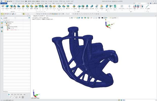Click the blue funnel filter icon in Manager
Screen dimensions: 157x101
[x=29, y=18]
